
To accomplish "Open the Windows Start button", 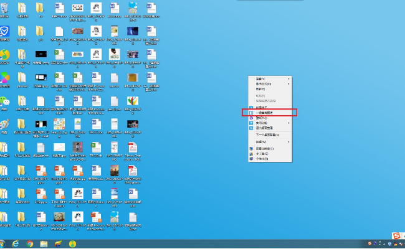I will (x=2, y=243).
